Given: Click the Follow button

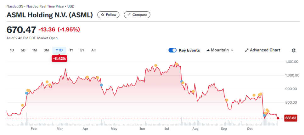Looking at the screenshot, I should tap(108, 15).
